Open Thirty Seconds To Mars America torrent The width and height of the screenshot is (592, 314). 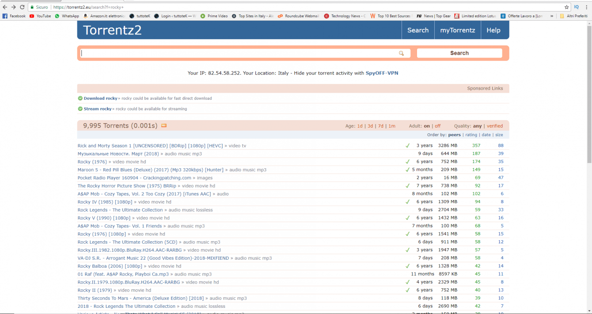click(140, 298)
